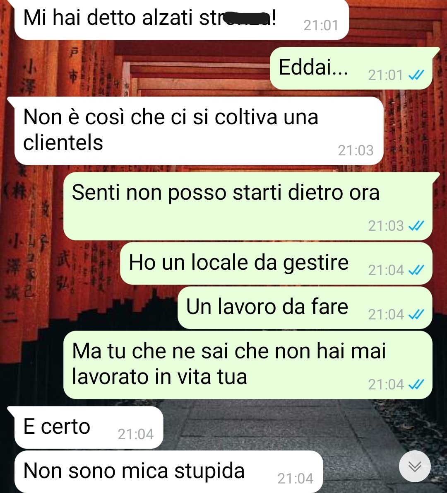Select the 'Ho un locale da gestire' message
Screen dimensions: 447x493
[x=276, y=263]
